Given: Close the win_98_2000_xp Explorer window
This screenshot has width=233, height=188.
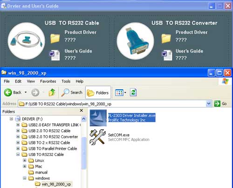Looking at the screenshot, I should (x=227, y=73).
